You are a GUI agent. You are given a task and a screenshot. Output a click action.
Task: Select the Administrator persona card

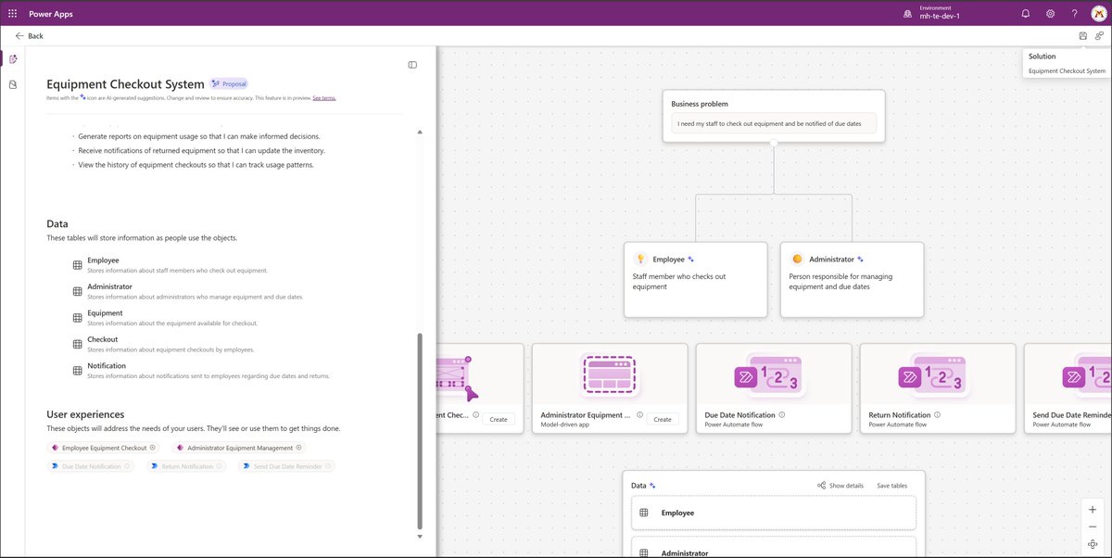pyautogui.click(x=852, y=280)
